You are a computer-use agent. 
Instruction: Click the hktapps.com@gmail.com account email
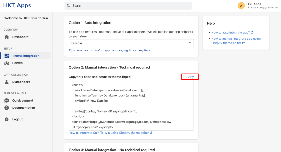point(262,8)
